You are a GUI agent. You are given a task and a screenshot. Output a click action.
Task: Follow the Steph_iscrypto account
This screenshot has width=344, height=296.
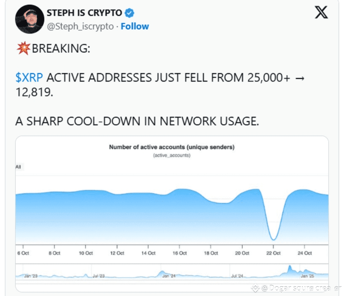[x=135, y=26]
